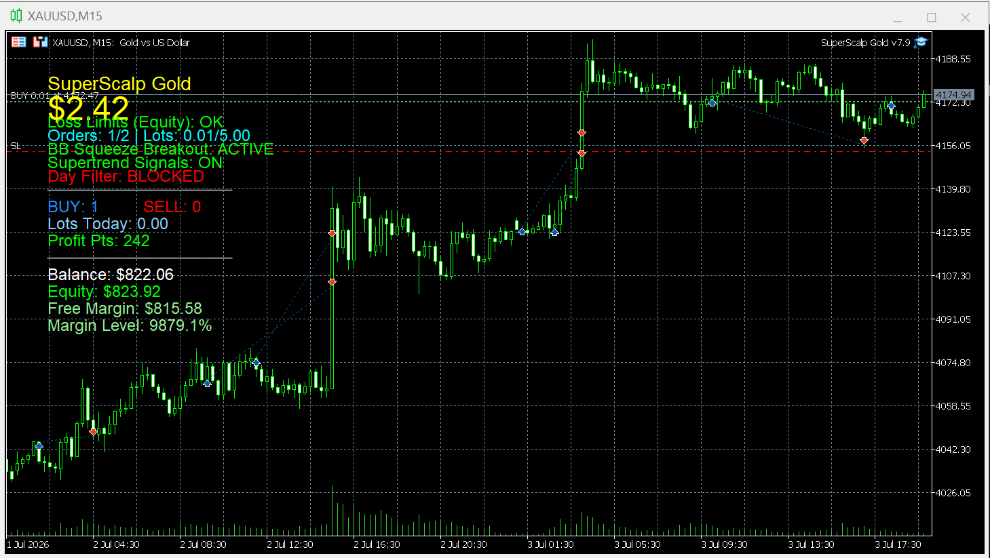Click the SuperScalp Gold v7.9 expert label
Viewport: 990px width, 558px height.
click(x=865, y=42)
